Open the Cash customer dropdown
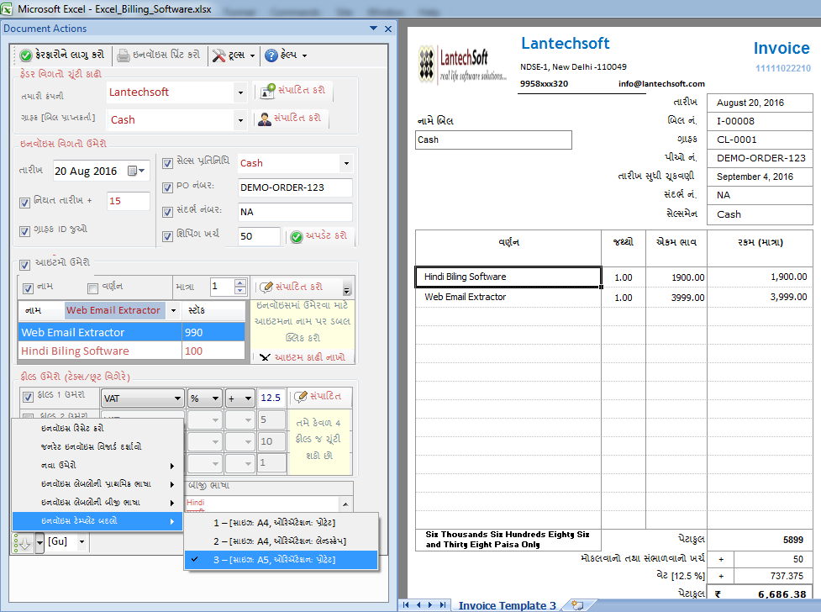 pos(240,120)
